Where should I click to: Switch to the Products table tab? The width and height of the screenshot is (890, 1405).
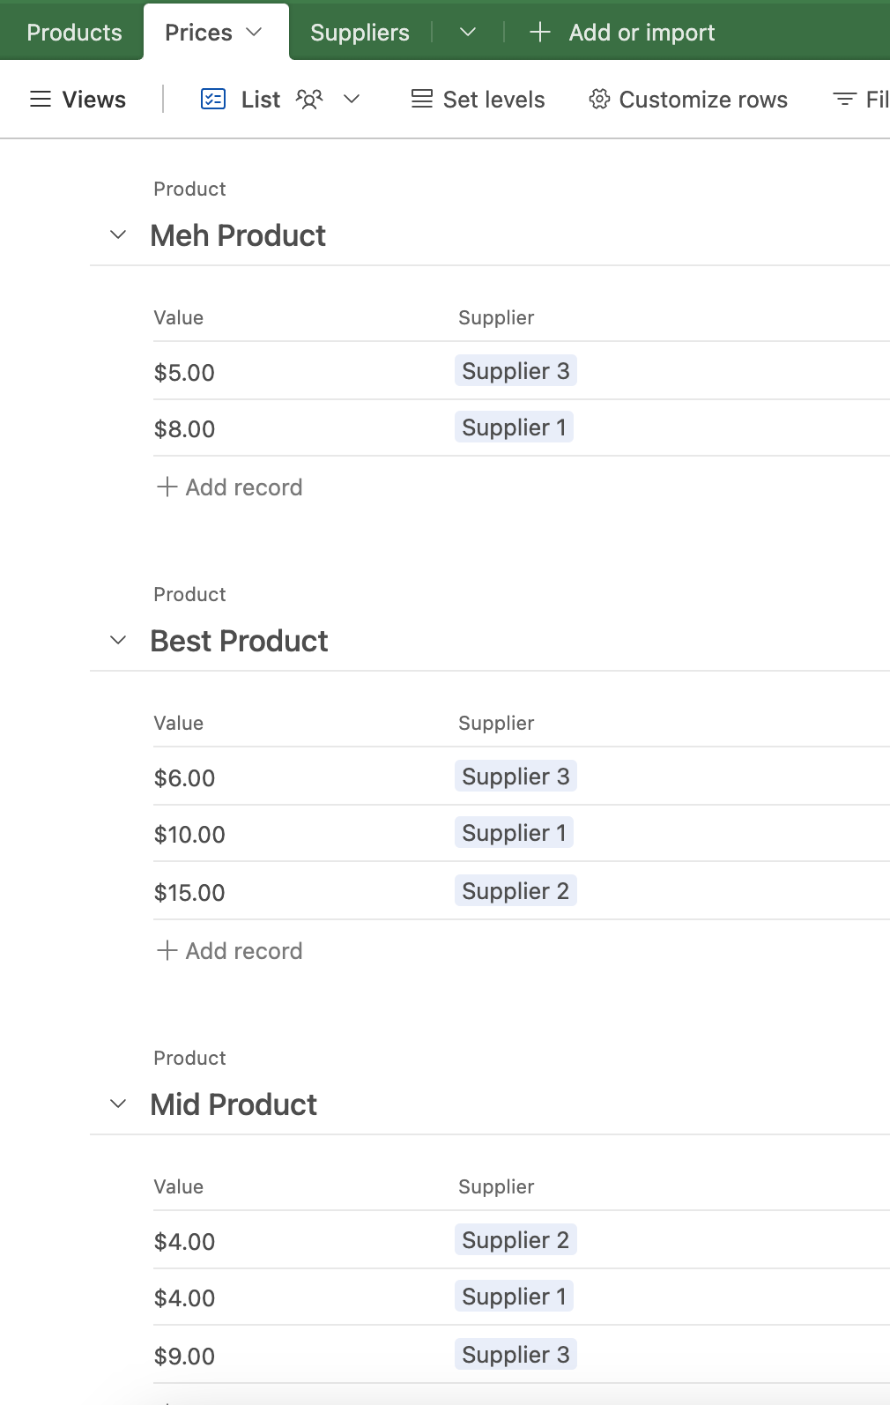(x=74, y=33)
